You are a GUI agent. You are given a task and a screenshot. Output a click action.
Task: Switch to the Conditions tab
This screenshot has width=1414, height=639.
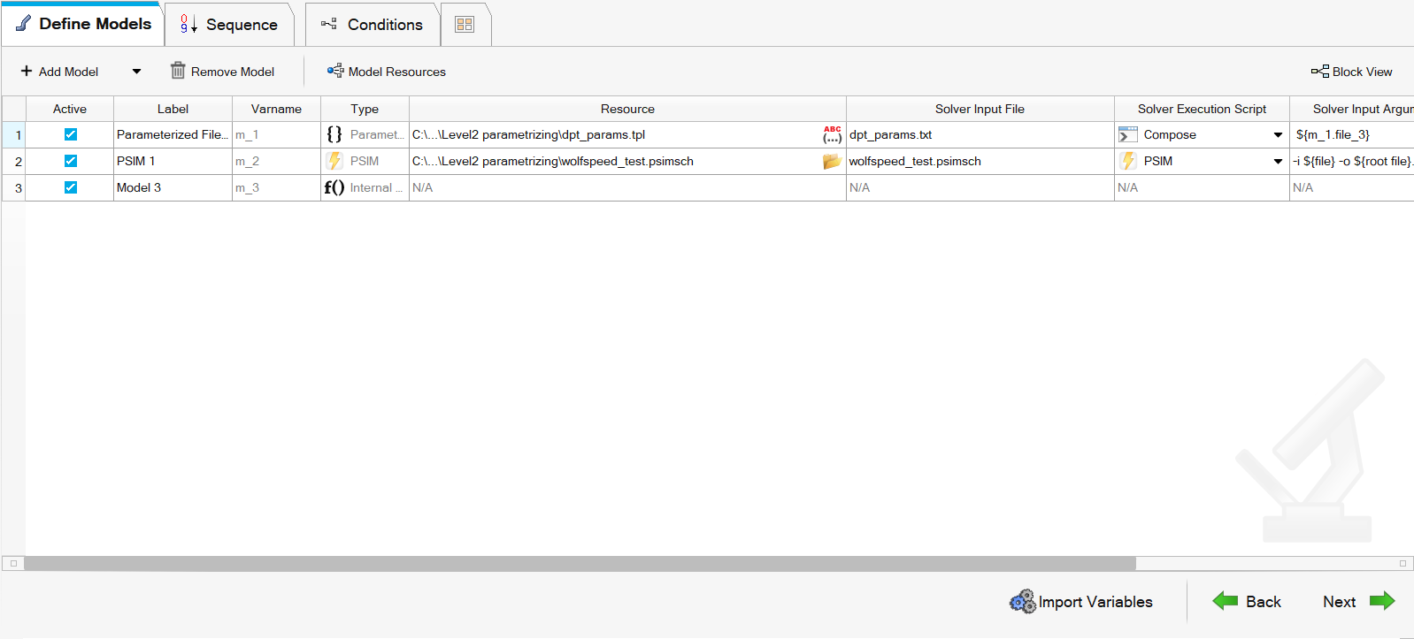[x=372, y=25]
